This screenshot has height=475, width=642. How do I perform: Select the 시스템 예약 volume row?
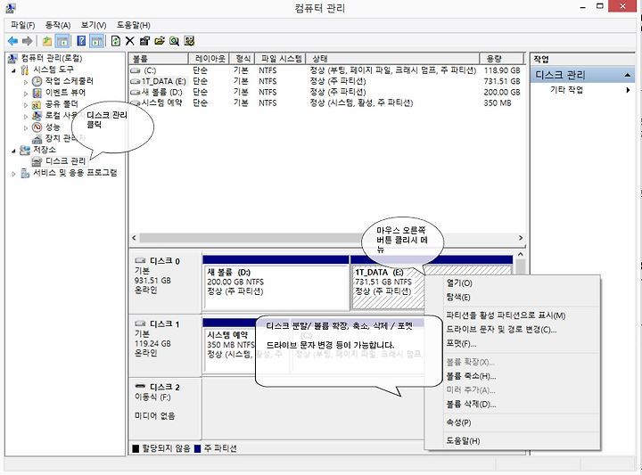click(x=326, y=102)
